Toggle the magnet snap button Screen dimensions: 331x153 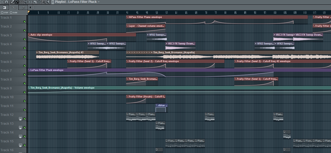point(7,2)
